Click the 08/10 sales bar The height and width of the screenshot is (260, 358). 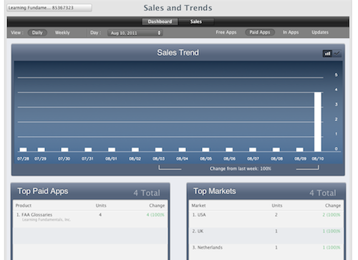click(318, 122)
